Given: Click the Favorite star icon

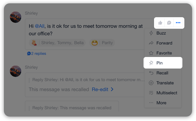Looking at the screenshot, I should coord(151,53).
